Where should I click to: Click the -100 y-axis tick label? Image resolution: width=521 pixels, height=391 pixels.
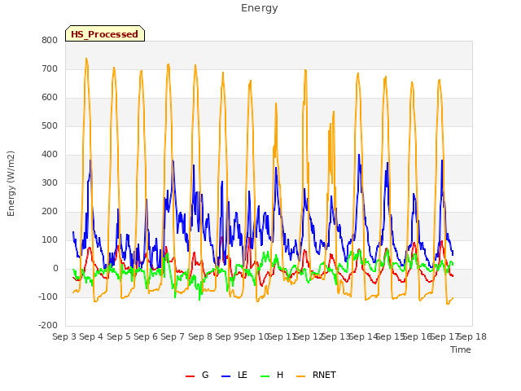tap(48, 297)
